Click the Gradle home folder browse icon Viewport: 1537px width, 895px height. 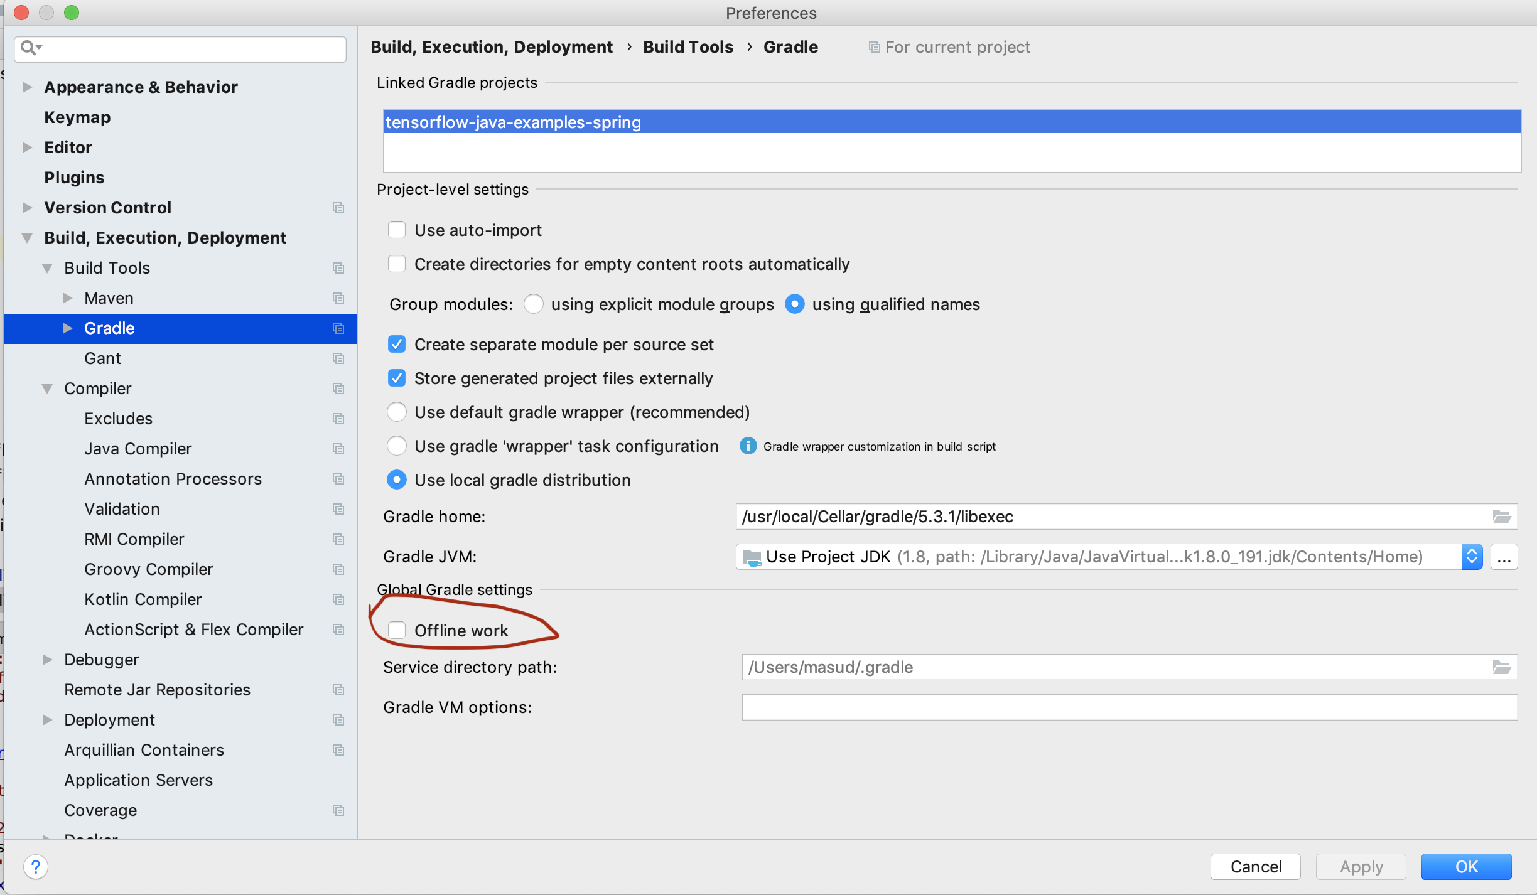click(x=1501, y=517)
